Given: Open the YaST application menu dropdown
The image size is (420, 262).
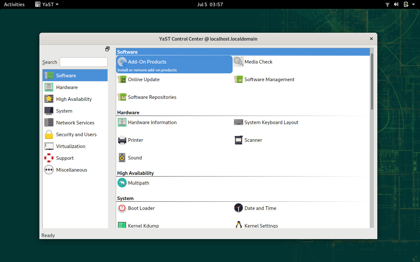Looking at the screenshot, I should click(x=47, y=5).
